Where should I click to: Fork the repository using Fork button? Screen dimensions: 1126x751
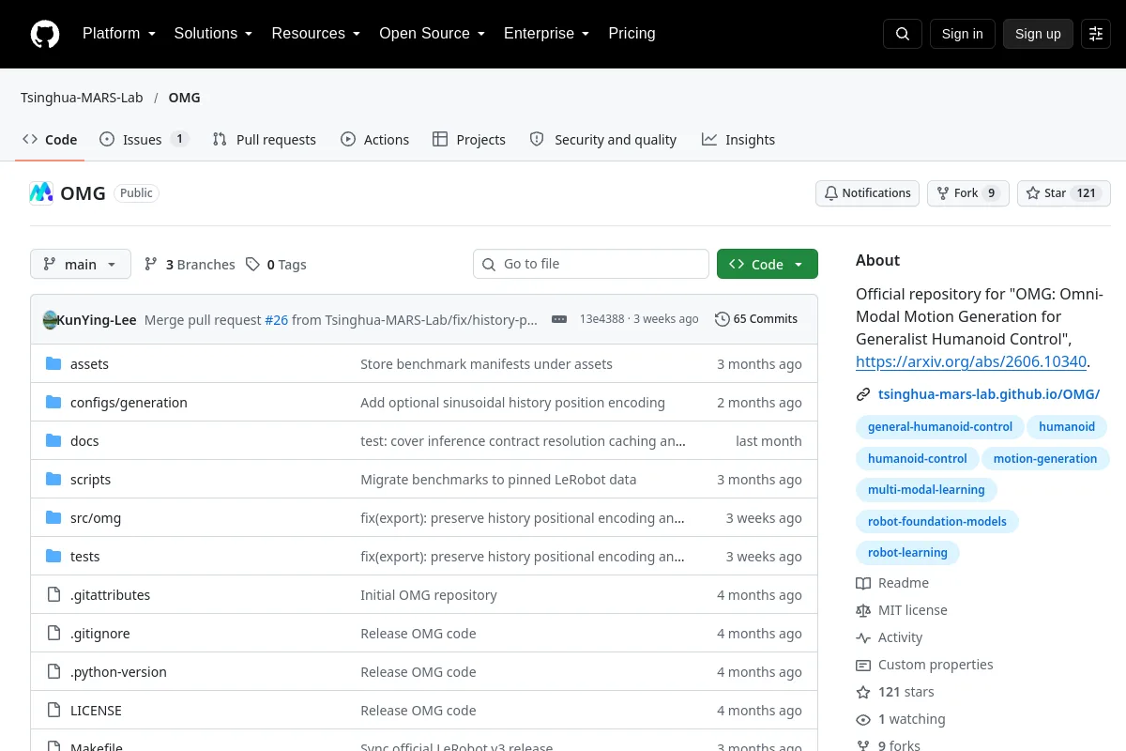click(968, 193)
